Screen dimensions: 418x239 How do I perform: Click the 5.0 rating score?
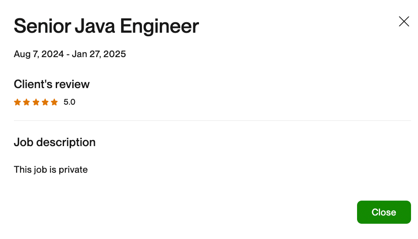tap(69, 102)
